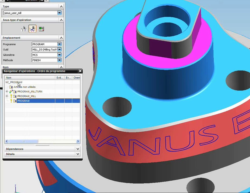The image size is (250, 193).
Task: Click the PROGRAM_MILLTURN green check status icon
Action: pos(11,91)
